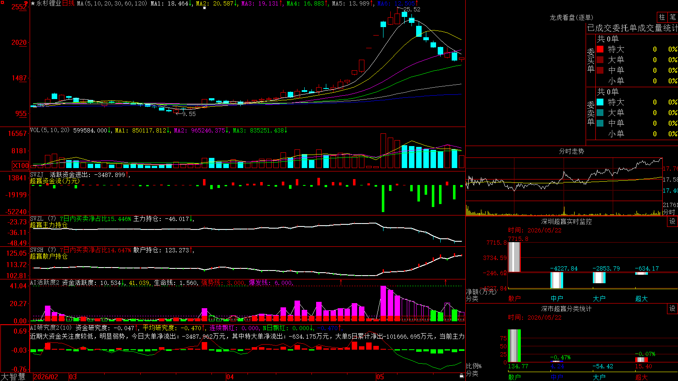Click the SVZJ indicator name
Viewport: 678px width, 381px height.
36,174
